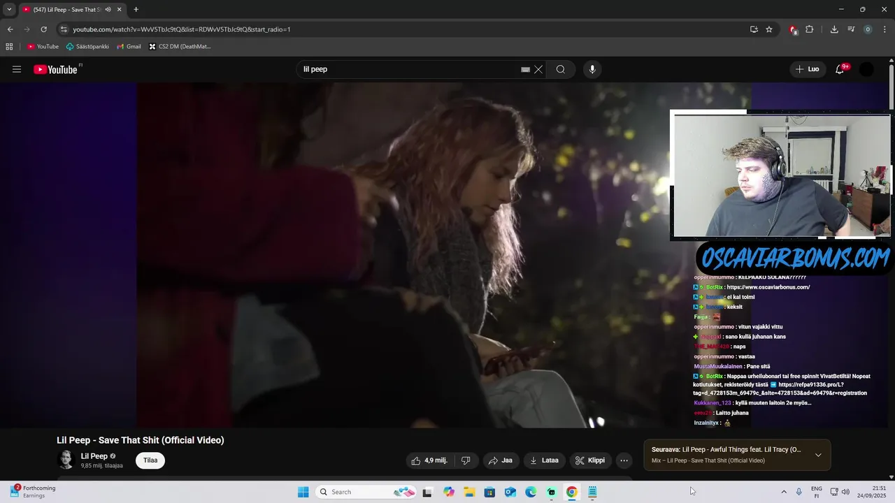This screenshot has height=503, width=895.
Task: Open the Chrome three-dot menu
Action: pos(885,29)
